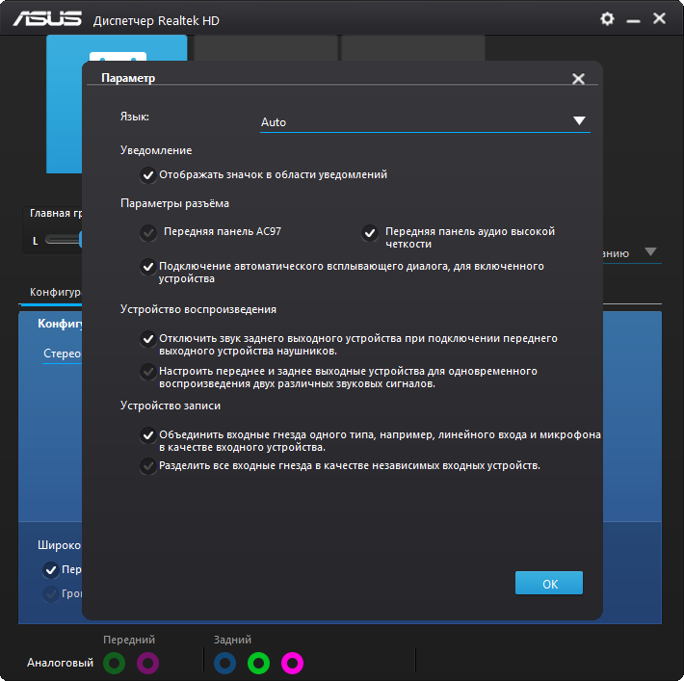This screenshot has height=681, width=684.
Task: Click the Уведомление section heading
Action: pos(156,150)
